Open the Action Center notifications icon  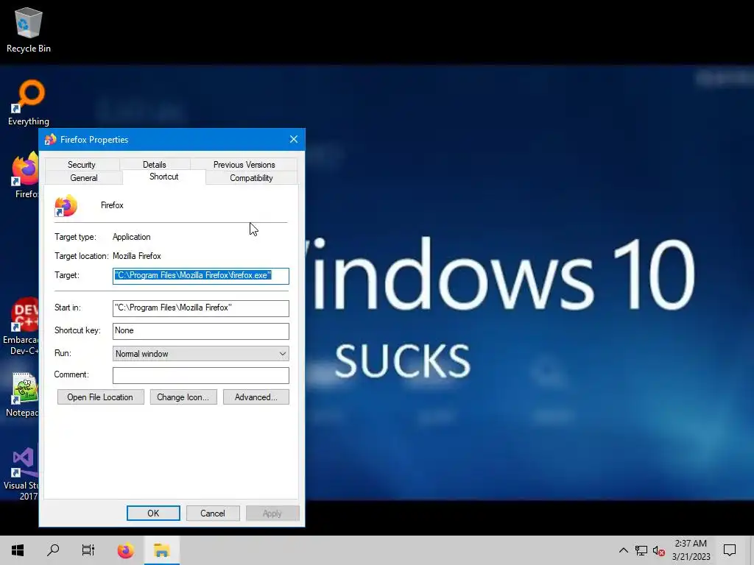point(730,550)
